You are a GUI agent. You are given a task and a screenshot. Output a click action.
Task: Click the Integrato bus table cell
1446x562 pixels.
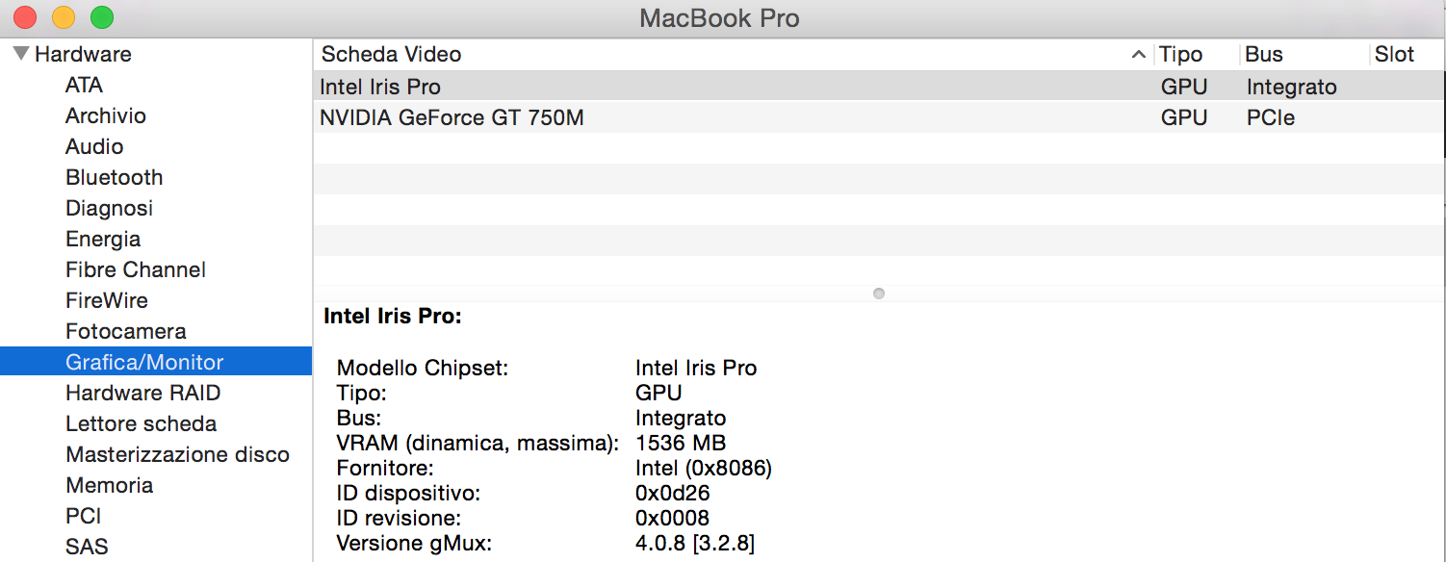[1292, 87]
